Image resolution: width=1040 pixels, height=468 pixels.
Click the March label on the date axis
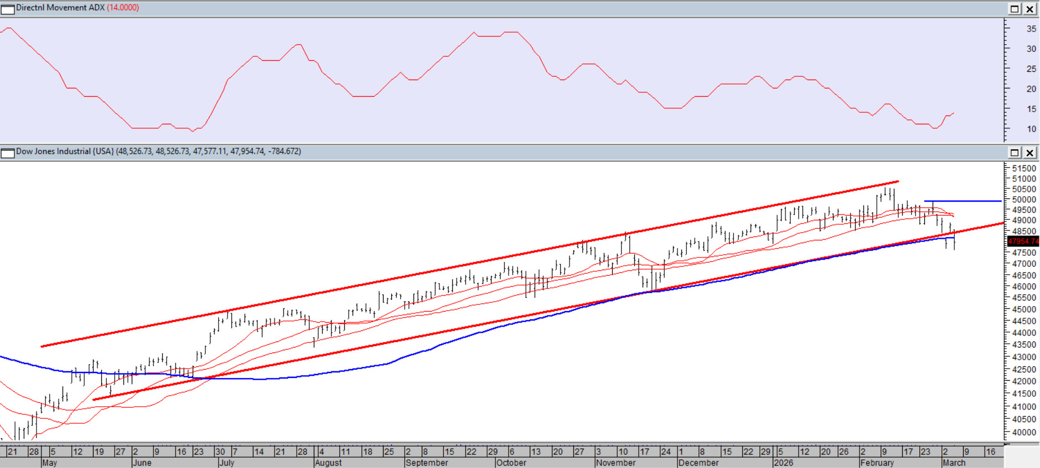[954, 463]
